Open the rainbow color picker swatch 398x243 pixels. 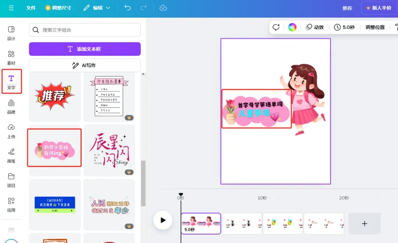click(292, 27)
